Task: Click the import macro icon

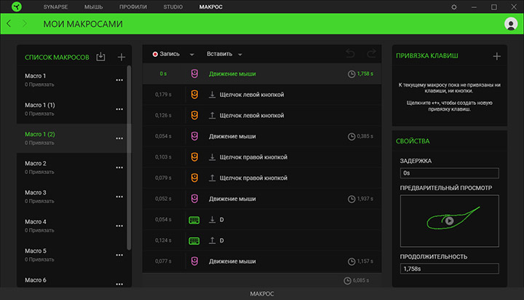Action: tap(101, 57)
